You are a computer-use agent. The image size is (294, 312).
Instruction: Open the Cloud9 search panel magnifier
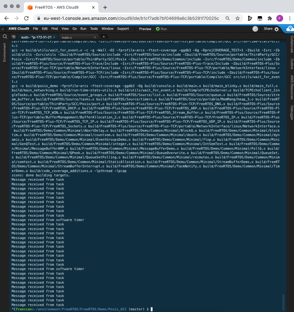coord(5,37)
